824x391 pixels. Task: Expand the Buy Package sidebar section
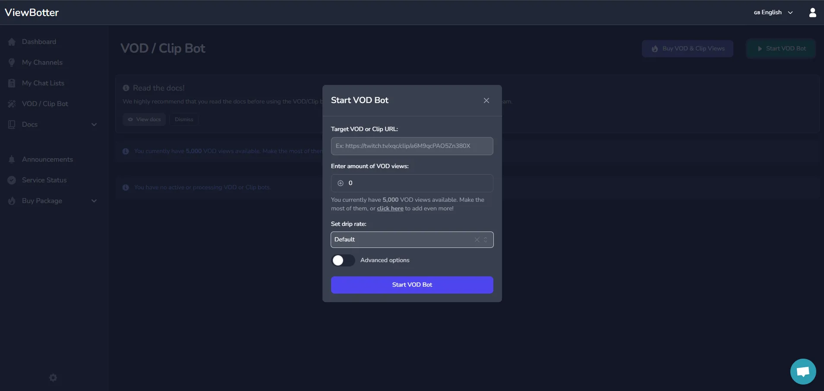(94, 200)
